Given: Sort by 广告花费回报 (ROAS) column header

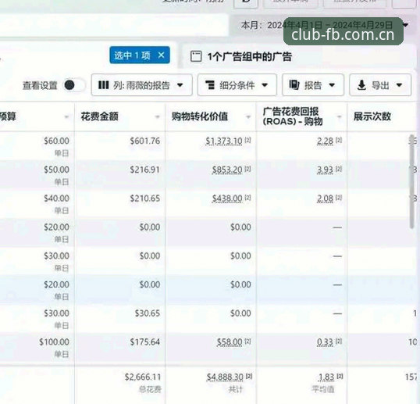Looking at the screenshot, I should (293, 116).
